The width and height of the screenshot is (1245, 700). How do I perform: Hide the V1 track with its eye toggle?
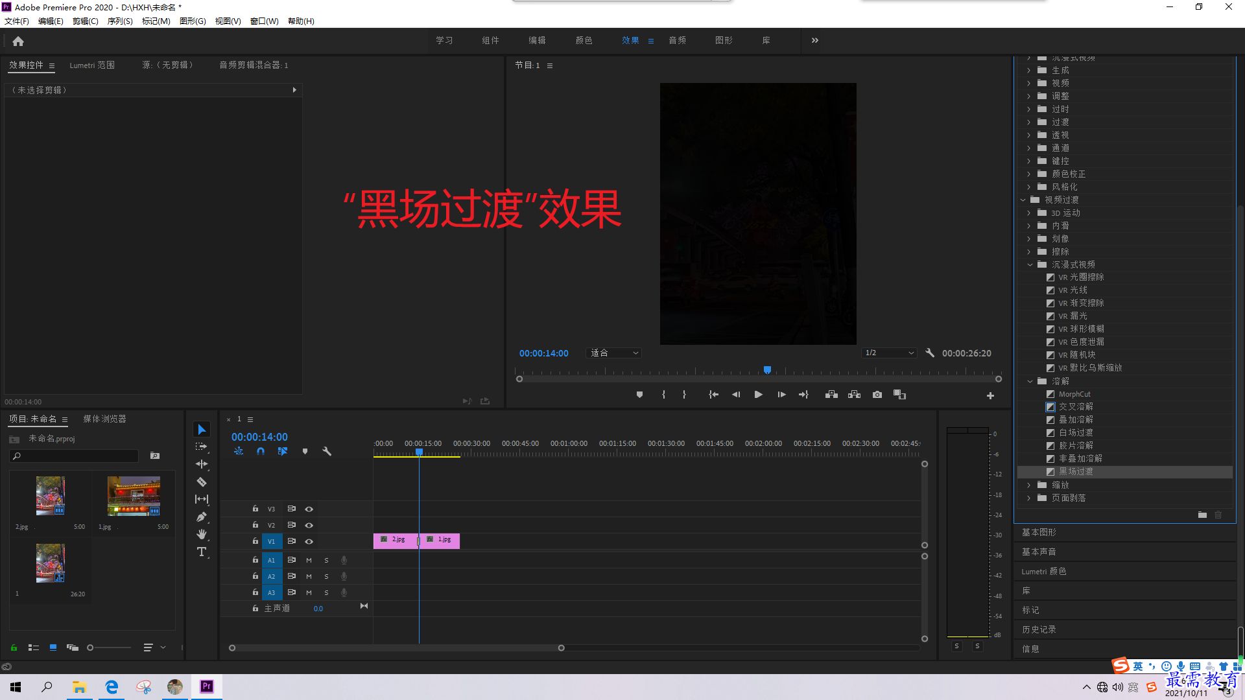tap(309, 541)
